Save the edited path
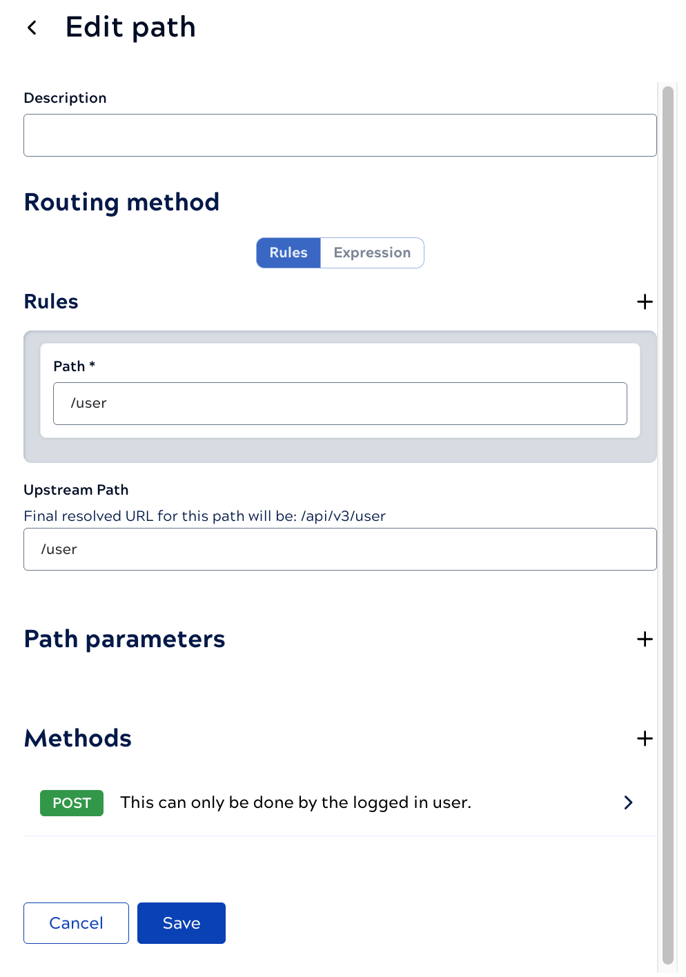Image resolution: width=686 pixels, height=977 pixels. pyautogui.click(x=181, y=922)
